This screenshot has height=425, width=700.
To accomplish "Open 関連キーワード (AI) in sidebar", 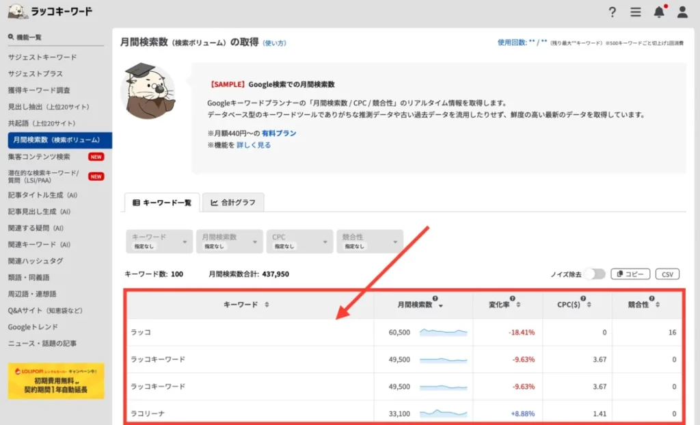I will click(39, 244).
